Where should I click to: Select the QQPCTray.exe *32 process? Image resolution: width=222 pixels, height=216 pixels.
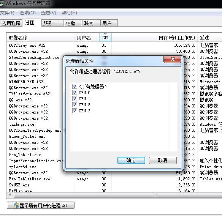click(27, 46)
